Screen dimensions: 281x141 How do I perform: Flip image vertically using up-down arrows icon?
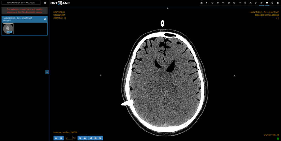point(245,3)
